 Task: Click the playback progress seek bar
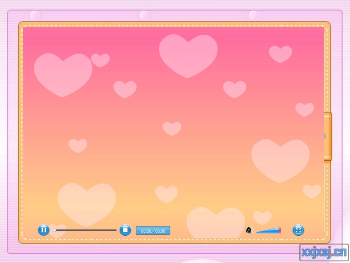pos(85,230)
